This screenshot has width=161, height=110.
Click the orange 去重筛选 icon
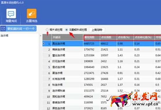[x=31, y=14]
